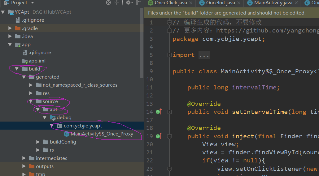Expand the intermediates folder
The height and width of the screenshot is (176, 319).
click(x=24, y=158)
